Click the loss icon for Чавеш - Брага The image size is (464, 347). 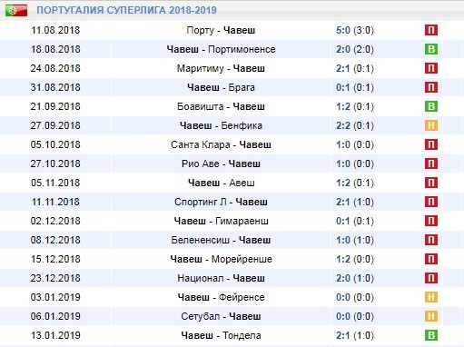(431, 87)
